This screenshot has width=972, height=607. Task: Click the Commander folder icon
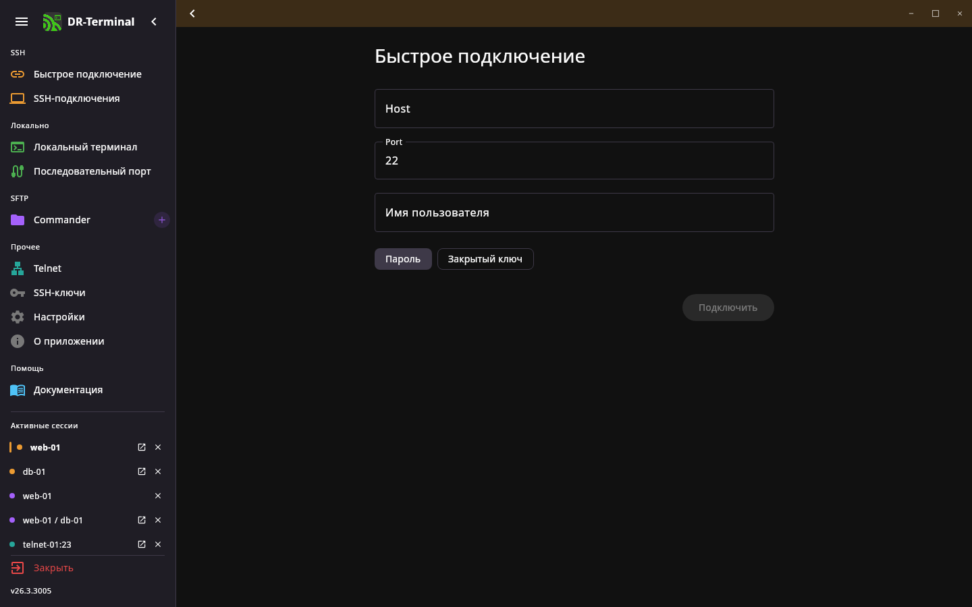pyautogui.click(x=18, y=220)
